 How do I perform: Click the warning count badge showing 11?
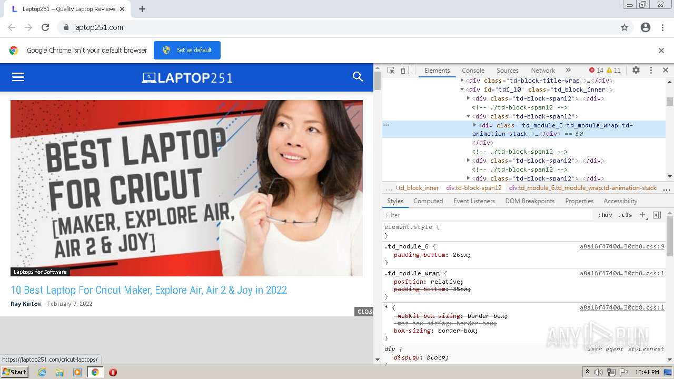pos(613,70)
